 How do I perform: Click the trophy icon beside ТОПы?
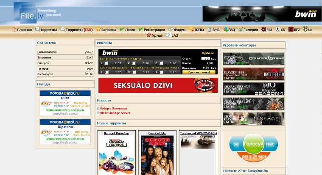pyautogui.click(x=191, y=29)
